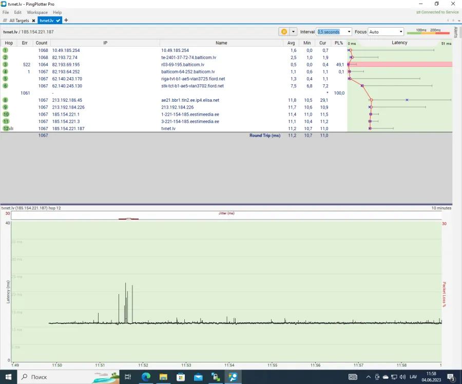Open the Workspace menu
The height and width of the screenshot is (384, 462).
(x=37, y=12)
